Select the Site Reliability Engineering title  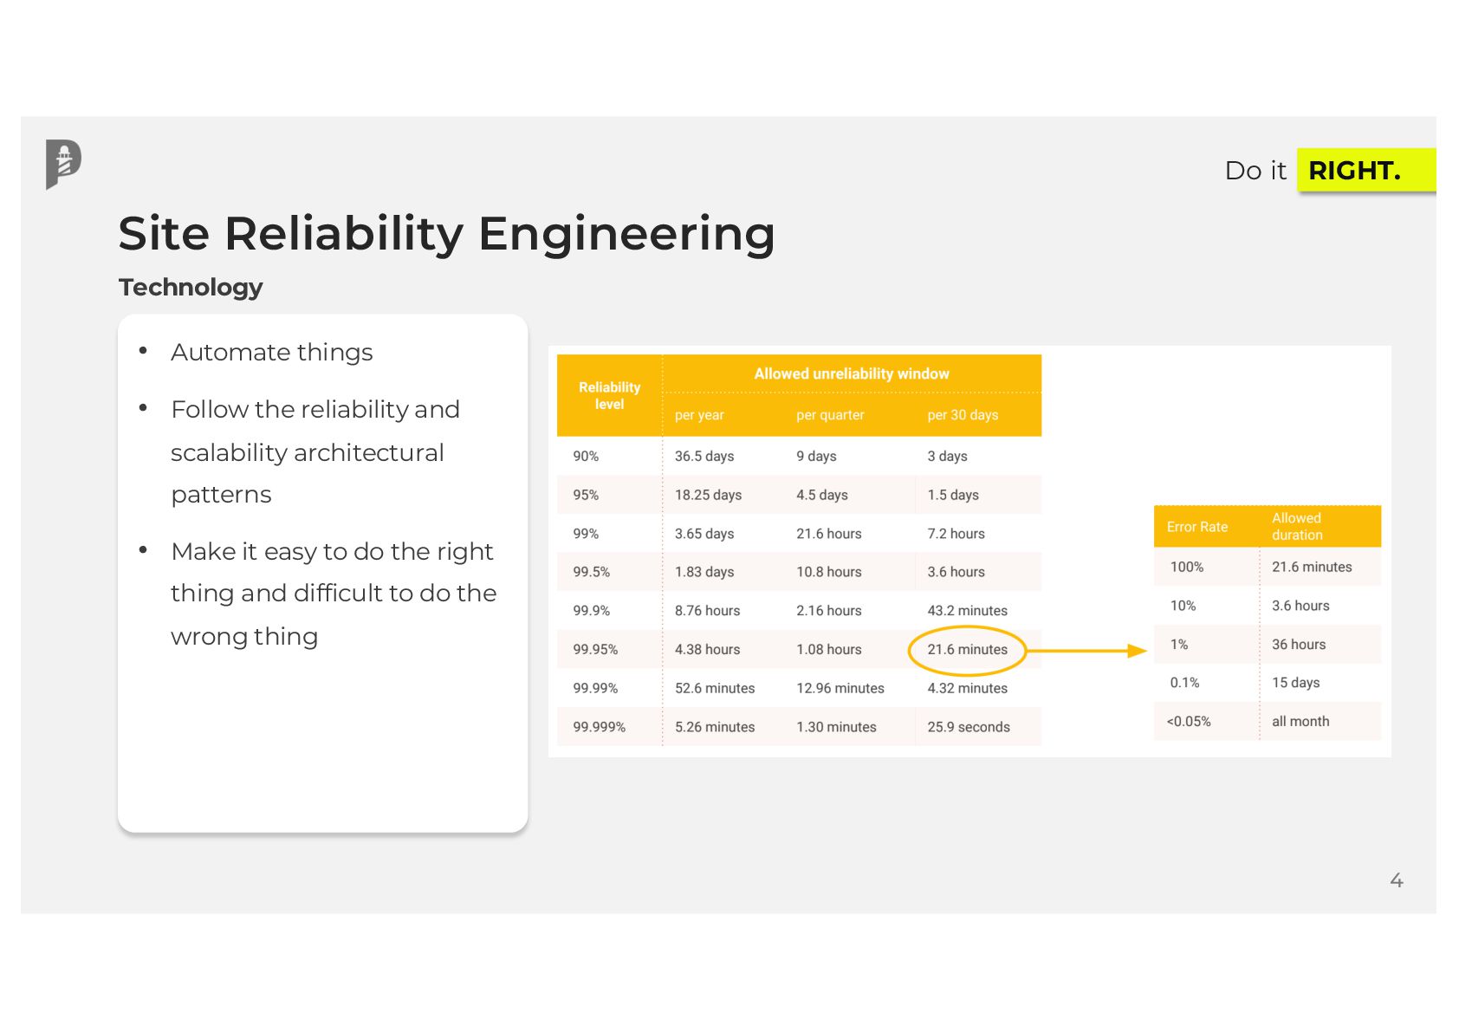point(446,234)
